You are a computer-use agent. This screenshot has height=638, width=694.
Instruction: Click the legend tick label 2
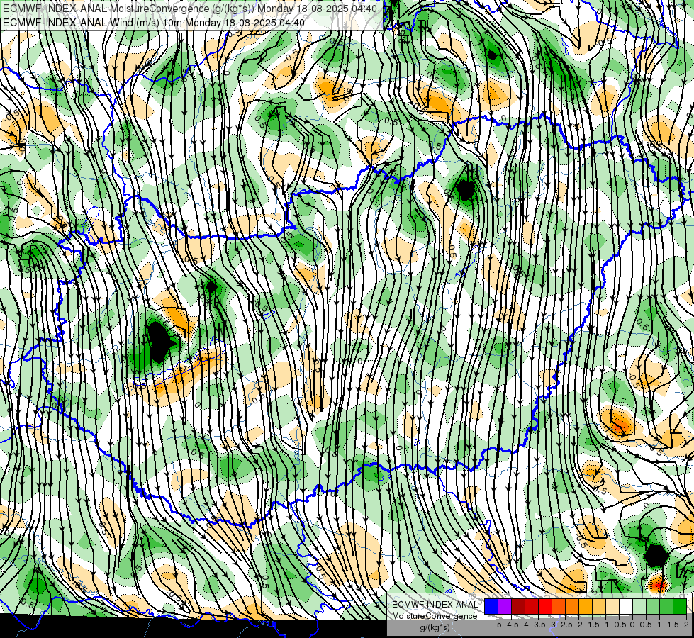(686, 625)
